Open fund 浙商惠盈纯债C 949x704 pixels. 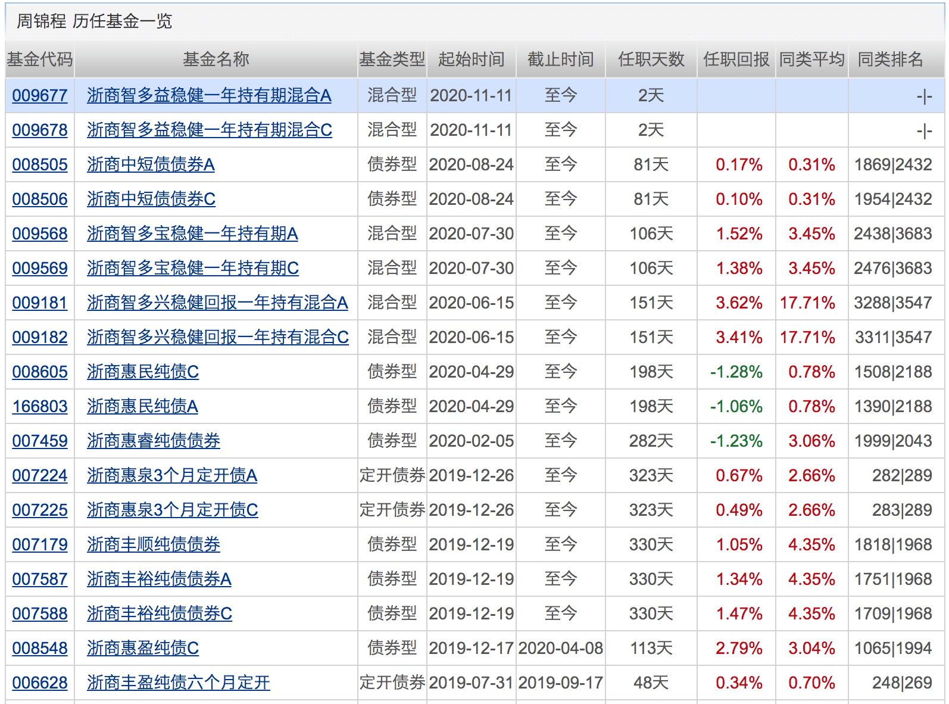tap(143, 648)
